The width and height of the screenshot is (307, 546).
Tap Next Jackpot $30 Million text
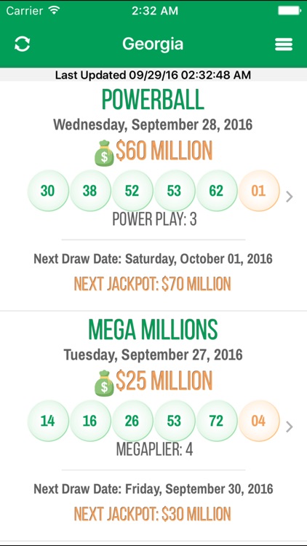pyautogui.click(x=153, y=514)
